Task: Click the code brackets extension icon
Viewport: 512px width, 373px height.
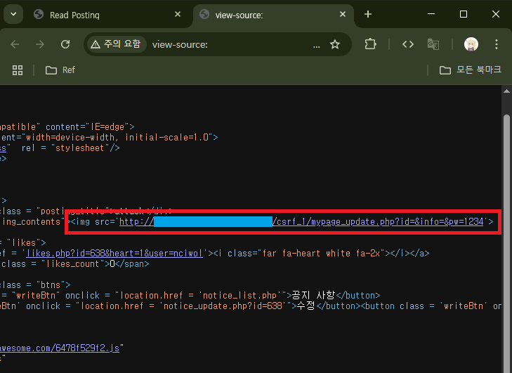Action: (x=408, y=44)
